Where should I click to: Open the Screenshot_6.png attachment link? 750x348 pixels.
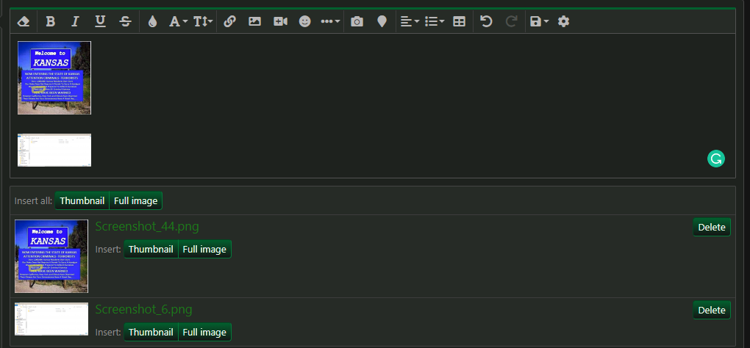tap(143, 309)
